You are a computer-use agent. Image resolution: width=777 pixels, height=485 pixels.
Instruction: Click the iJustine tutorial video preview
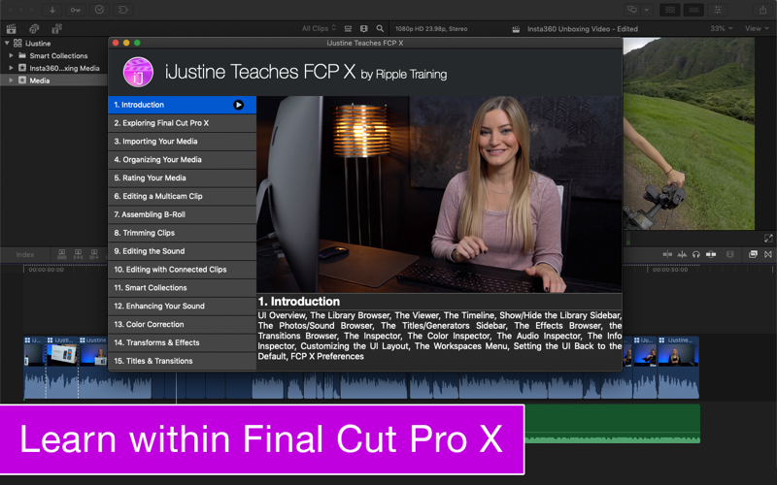439,194
